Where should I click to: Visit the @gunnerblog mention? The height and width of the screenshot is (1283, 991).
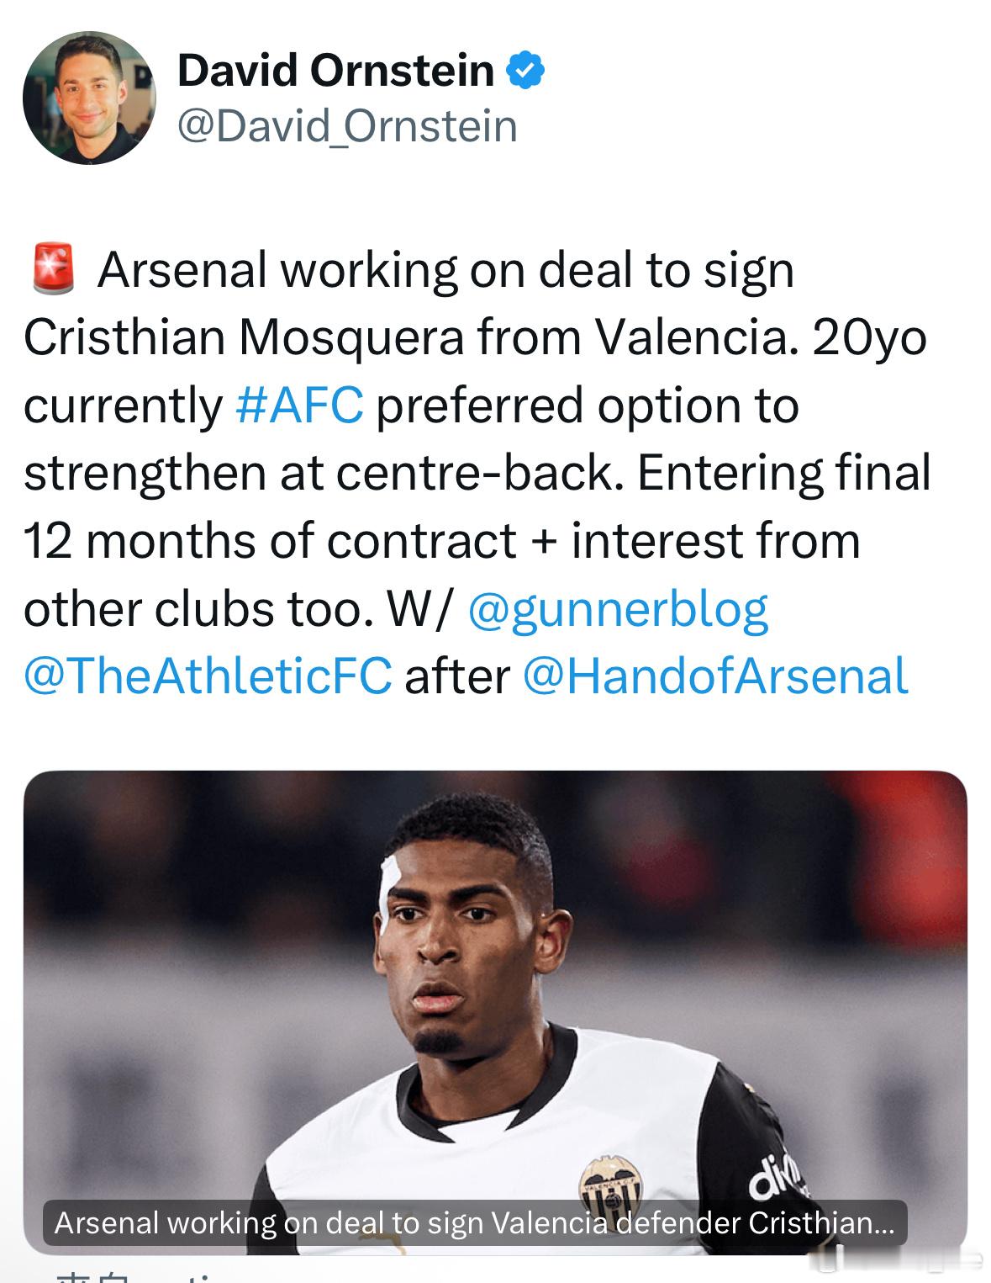point(616,609)
